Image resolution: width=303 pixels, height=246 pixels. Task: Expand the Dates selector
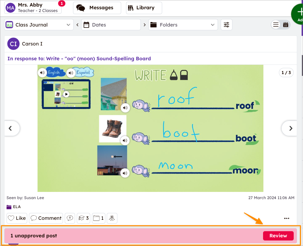(x=111, y=24)
